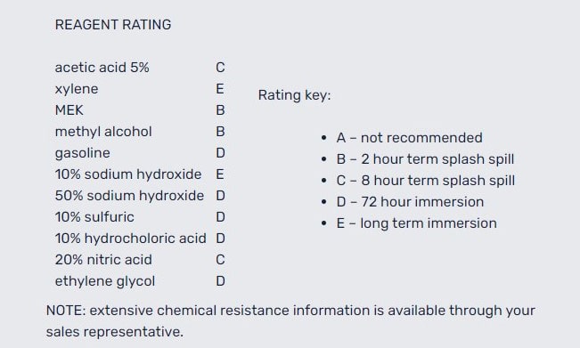Click B – 2 hour term splash spill
580x348 pixels.
pos(425,159)
